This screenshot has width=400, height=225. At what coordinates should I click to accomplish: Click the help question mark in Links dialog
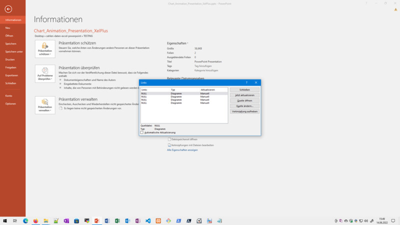point(246,82)
